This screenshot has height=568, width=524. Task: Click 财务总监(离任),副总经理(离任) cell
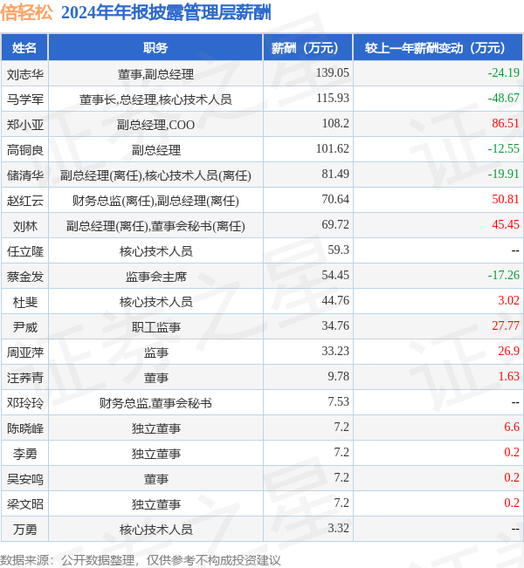pos(155,201)
